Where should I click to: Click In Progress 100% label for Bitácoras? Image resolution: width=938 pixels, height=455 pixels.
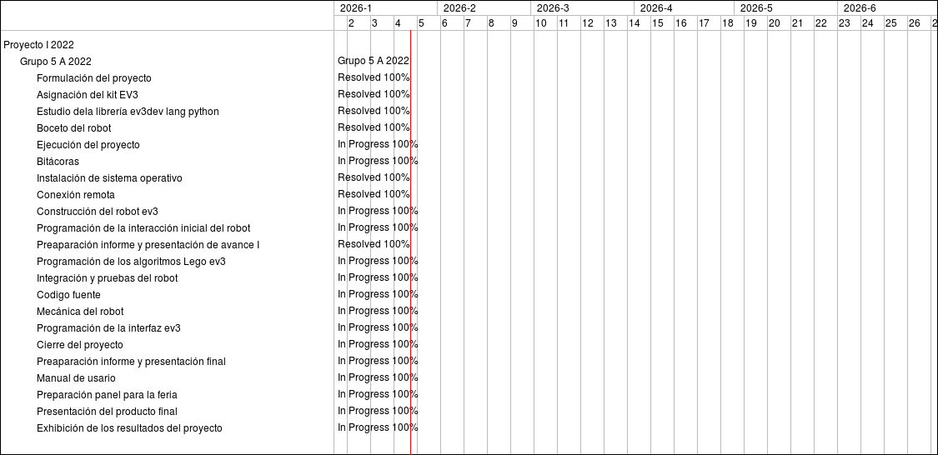(x=378, y=161)
